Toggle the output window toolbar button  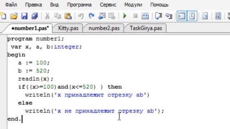coord(182,16)
